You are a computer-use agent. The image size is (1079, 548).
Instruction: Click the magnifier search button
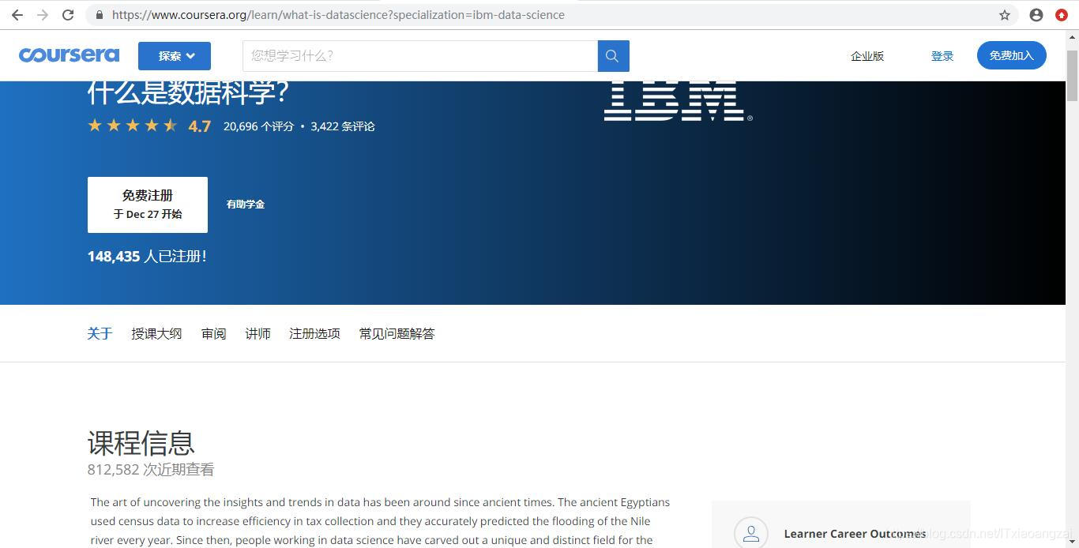tap(613, 56)
